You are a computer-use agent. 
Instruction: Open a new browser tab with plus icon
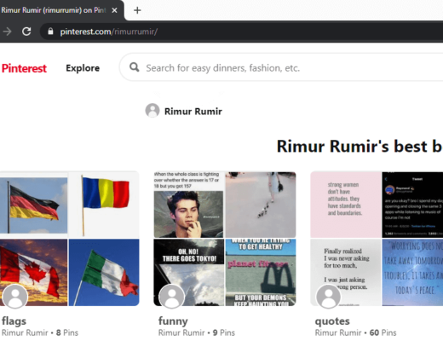click(x=137, y=10)
